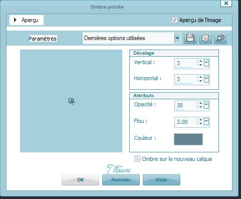This screenshot has width=241, height=199.
Task: Open the Vertical value slider dropdown
Action: click(x=206, y=63)
